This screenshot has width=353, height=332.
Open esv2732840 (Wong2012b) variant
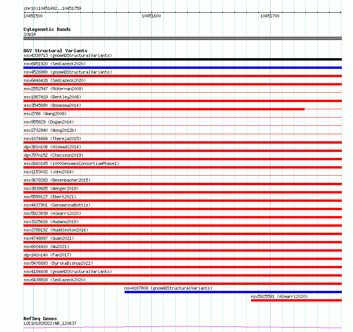click(x=50, y=130)
